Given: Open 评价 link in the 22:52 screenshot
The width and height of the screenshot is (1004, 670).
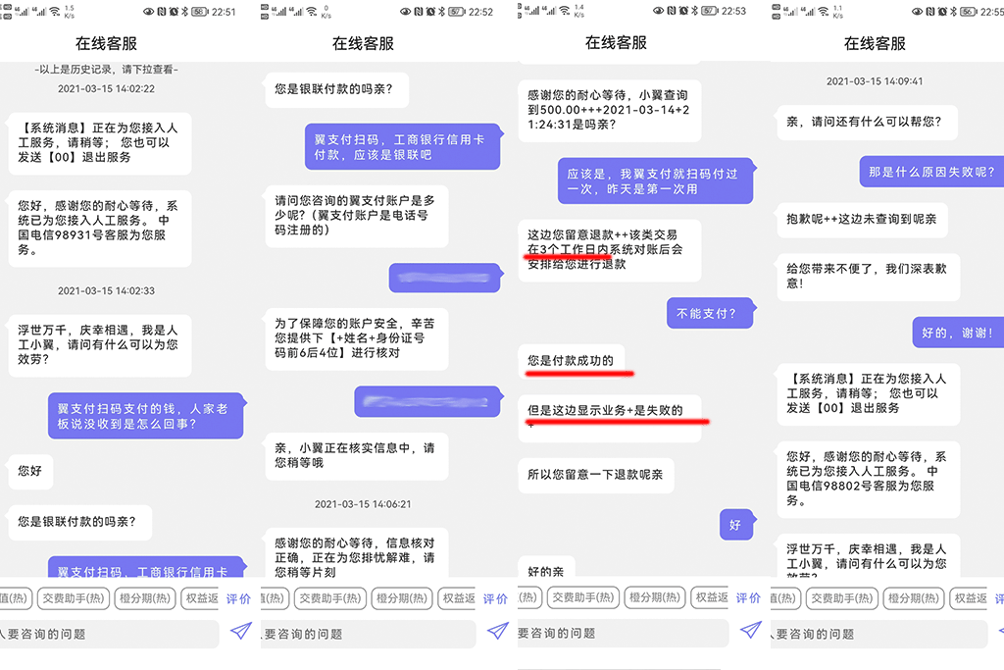Looking at the screenshot, I should (x=495, y=599).
